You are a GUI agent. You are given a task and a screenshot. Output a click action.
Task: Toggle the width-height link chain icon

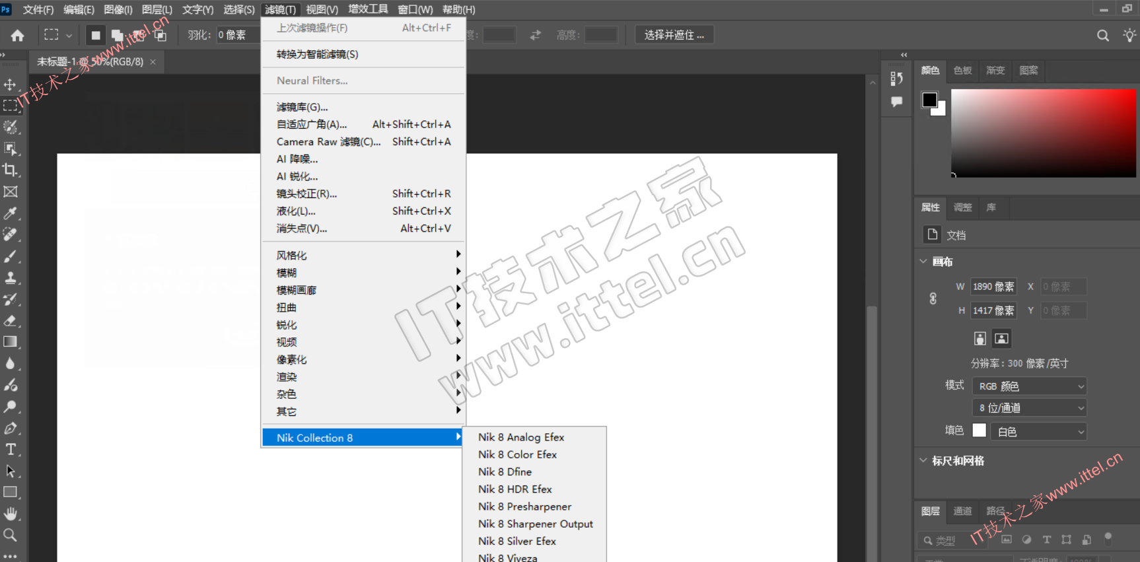click(933, 299)
